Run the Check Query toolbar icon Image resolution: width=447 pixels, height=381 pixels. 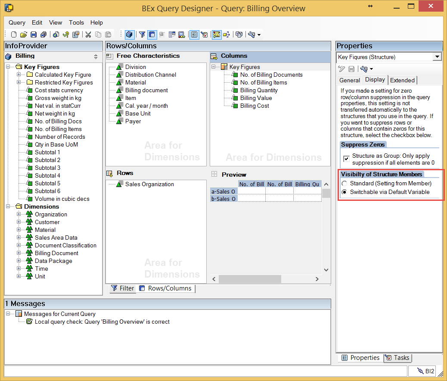click(66, 34)
